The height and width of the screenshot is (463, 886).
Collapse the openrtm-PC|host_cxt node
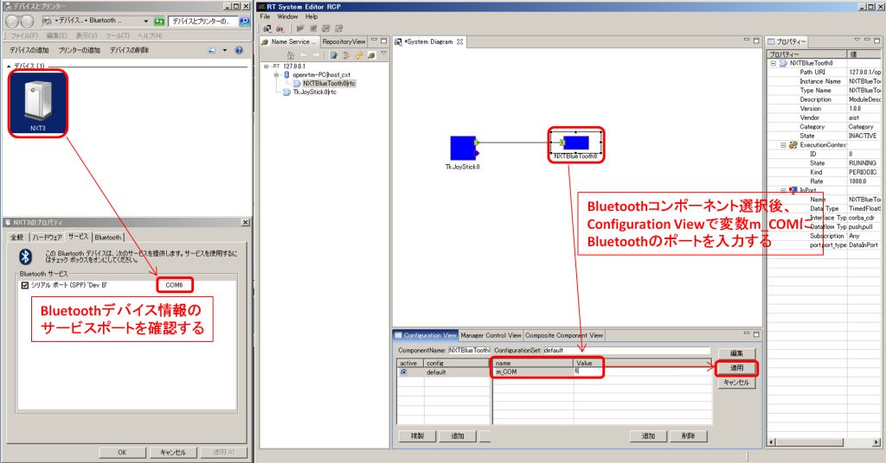tap(276, 74)
